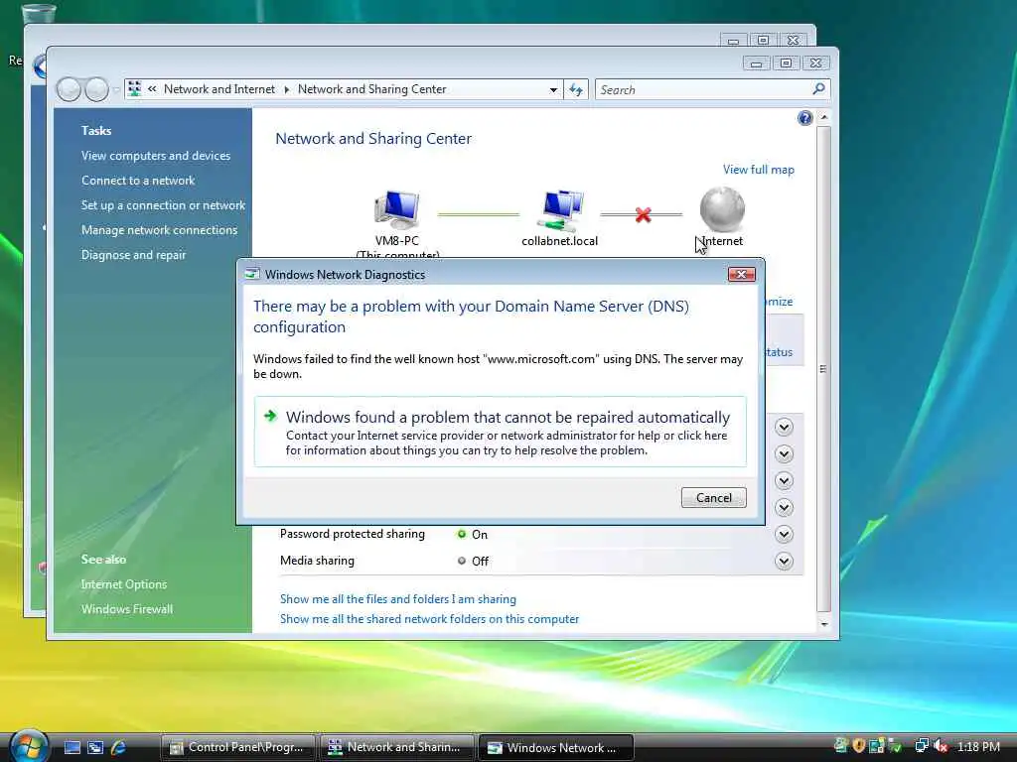Click the scrollbar down arrow

click(x=823, y=624)
